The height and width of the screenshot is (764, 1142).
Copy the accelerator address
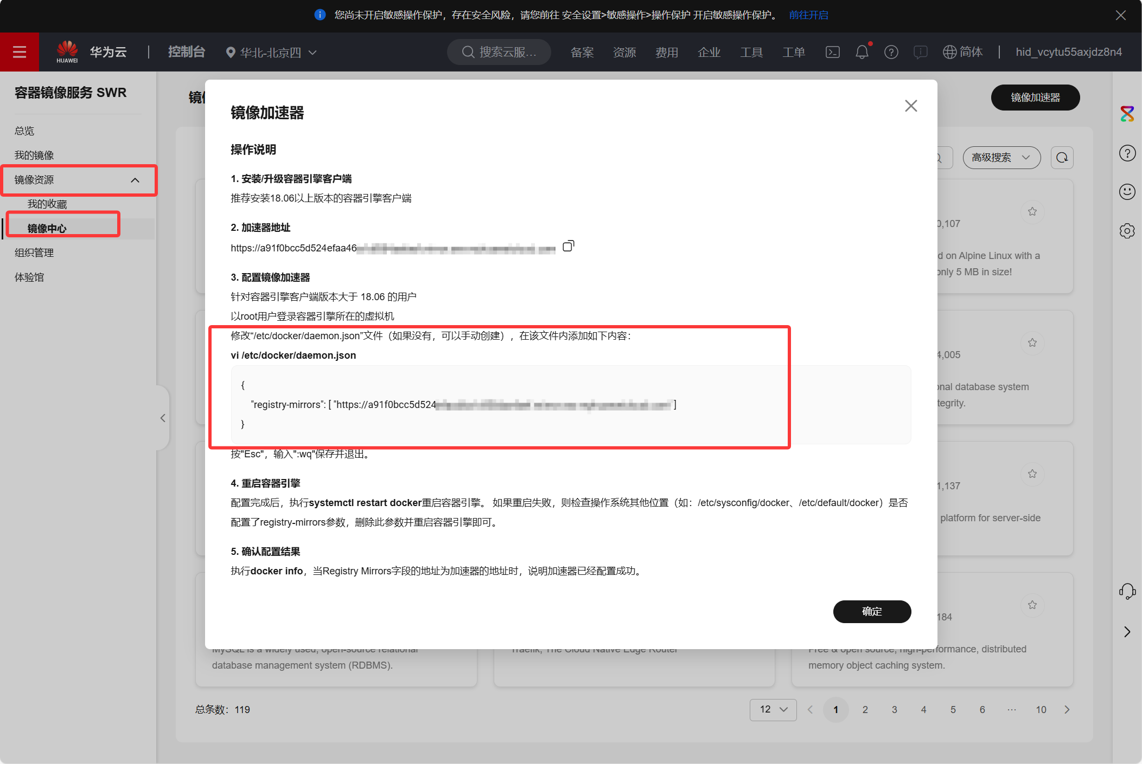(x=568, y=247)
